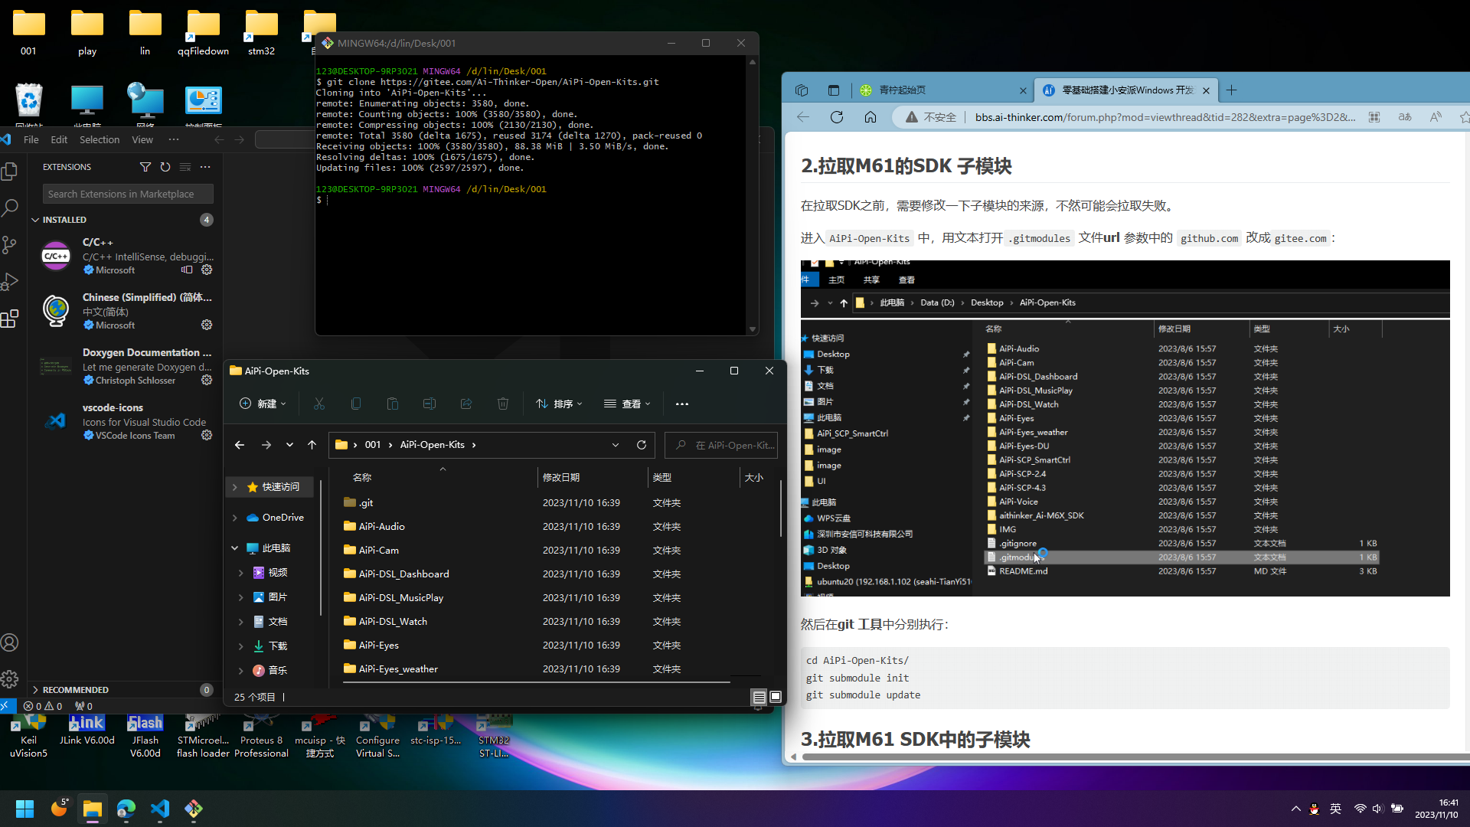This screenshot has height=827, width=1470.
Task: Toggle Chinese/English input mode in tray
Action: (x=1335, y=809)
